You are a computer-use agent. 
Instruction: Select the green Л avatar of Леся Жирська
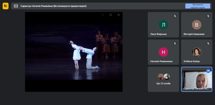(x=163, y=25)
